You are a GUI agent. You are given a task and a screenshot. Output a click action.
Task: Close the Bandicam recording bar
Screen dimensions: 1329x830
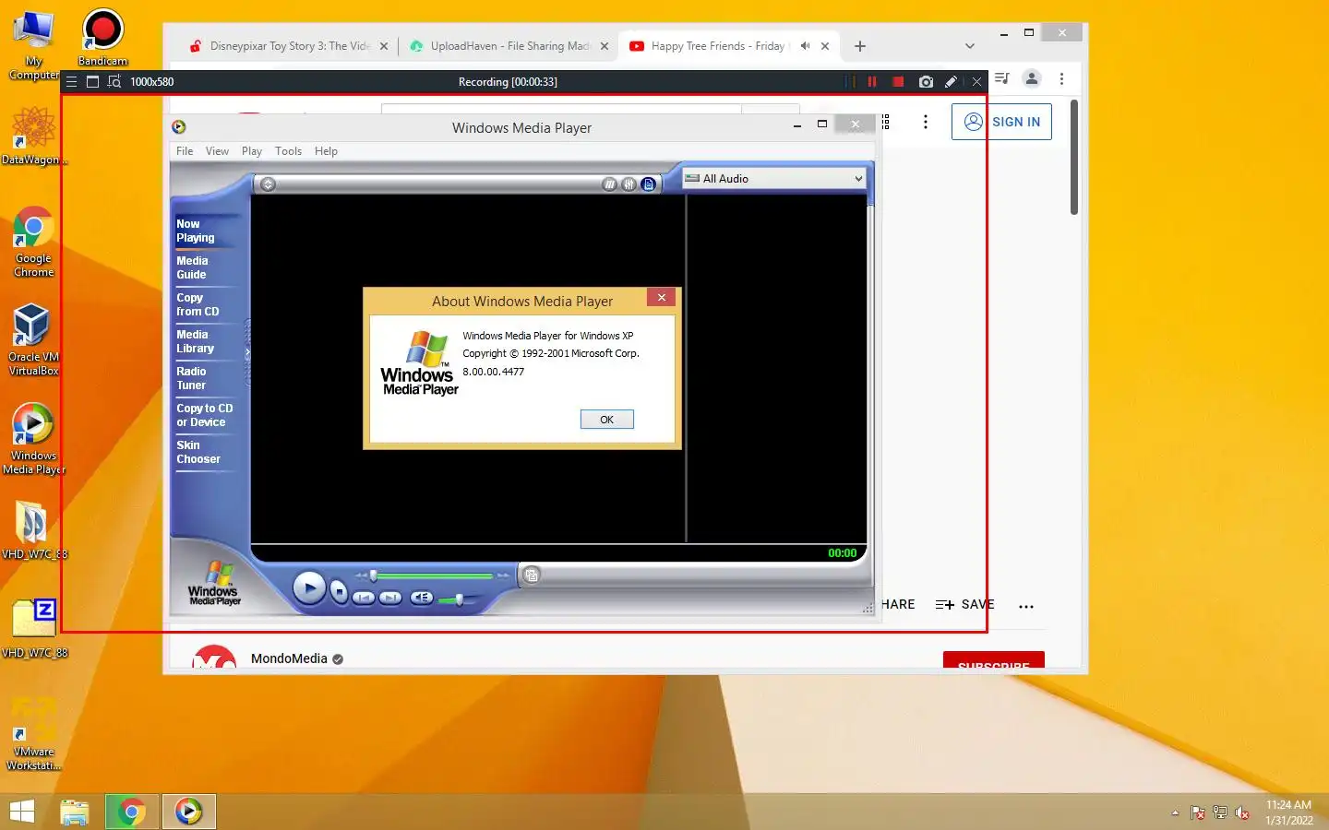tap(976, 82)
